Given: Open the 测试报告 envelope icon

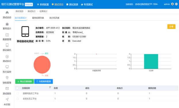Looking at the screenshot, I should pyautogui.click(x=7, y=88).
